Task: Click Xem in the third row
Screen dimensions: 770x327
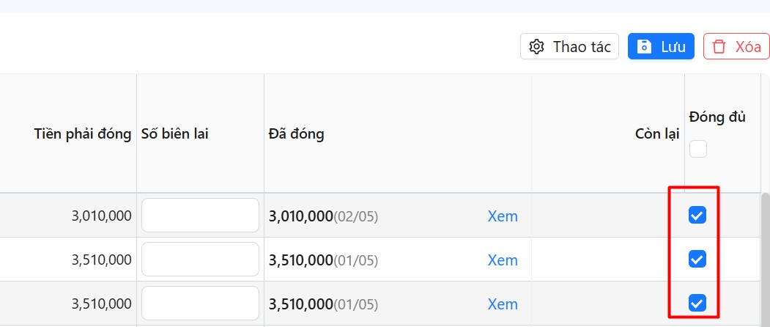Action: click(503, 304)
